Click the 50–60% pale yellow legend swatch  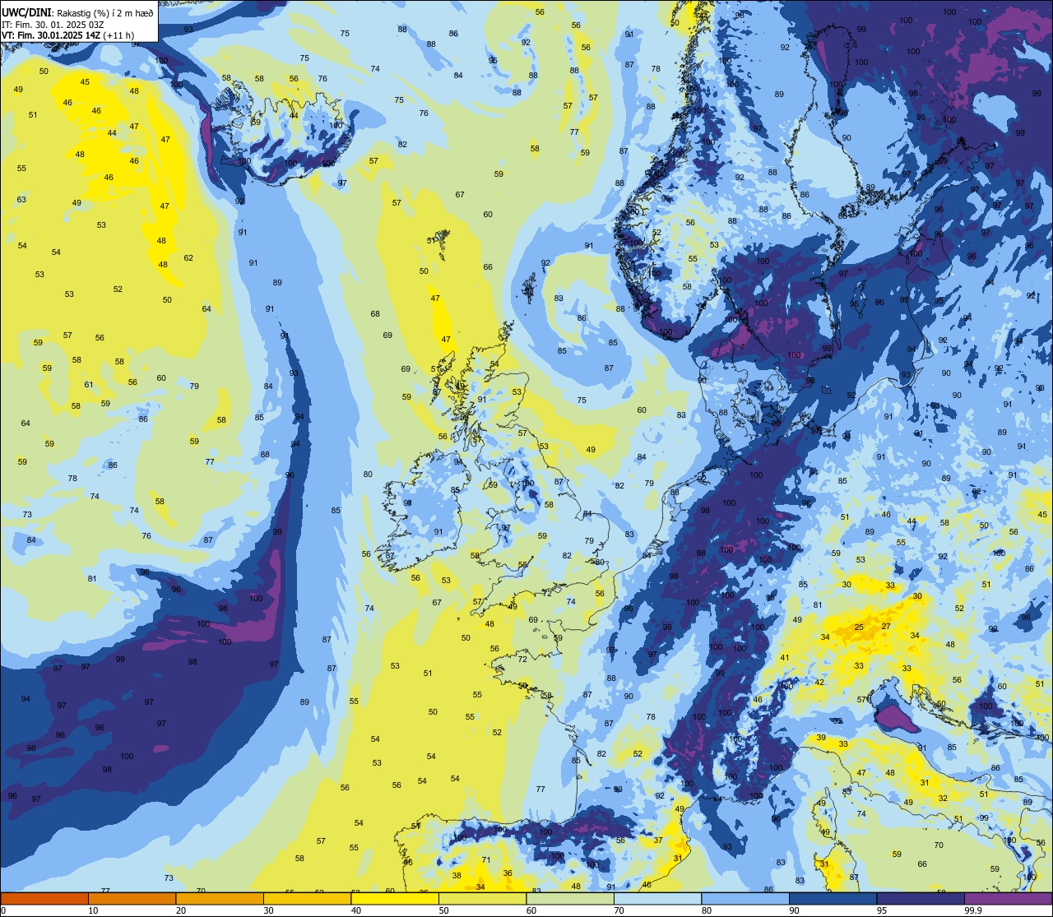[x=482, y=898]
